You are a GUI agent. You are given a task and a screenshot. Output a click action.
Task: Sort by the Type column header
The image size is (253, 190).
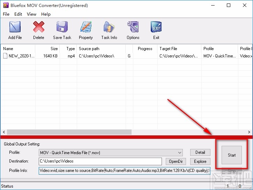68,49
